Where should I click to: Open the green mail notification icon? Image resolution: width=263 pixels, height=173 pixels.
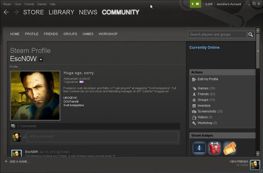pos(196,4)
